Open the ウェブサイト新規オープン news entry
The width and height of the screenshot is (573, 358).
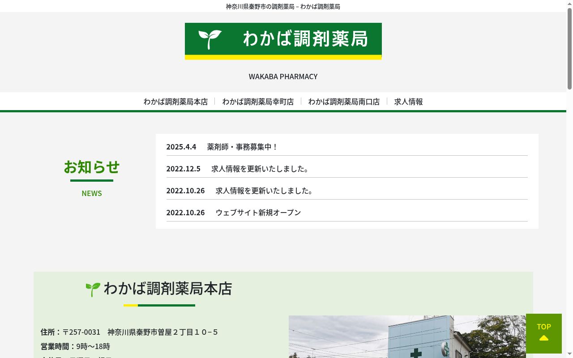pyautogui.click(x=258, y=213)
